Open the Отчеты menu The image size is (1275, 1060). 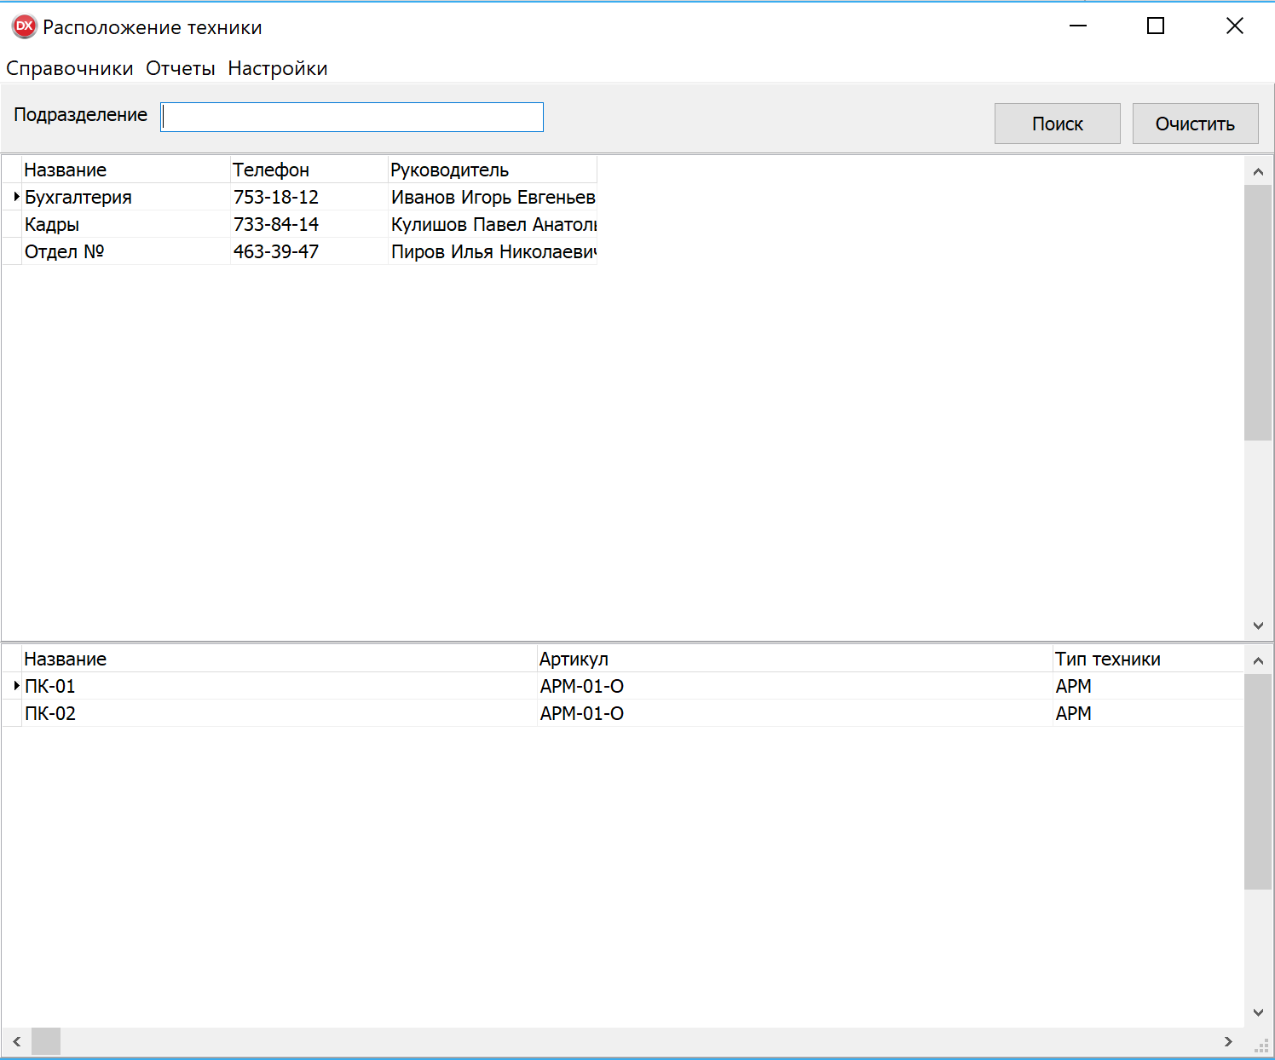(181, 68)
